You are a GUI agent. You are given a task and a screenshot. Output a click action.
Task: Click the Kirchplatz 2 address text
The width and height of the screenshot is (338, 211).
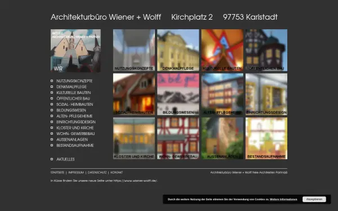click(x=192, y=17)
